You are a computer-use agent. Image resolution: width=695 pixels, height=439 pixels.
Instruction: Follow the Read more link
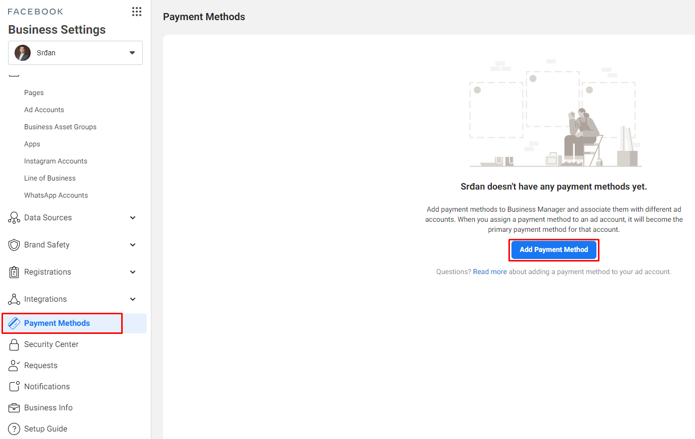(x=490, y=272)
